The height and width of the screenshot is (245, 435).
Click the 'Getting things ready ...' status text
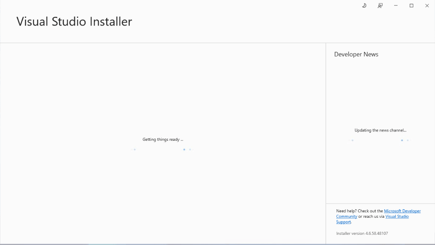pos(163,140)
